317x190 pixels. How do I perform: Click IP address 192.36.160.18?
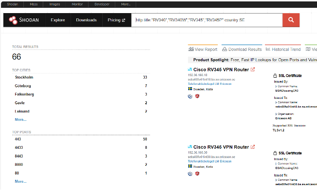(x=197, y=75)
